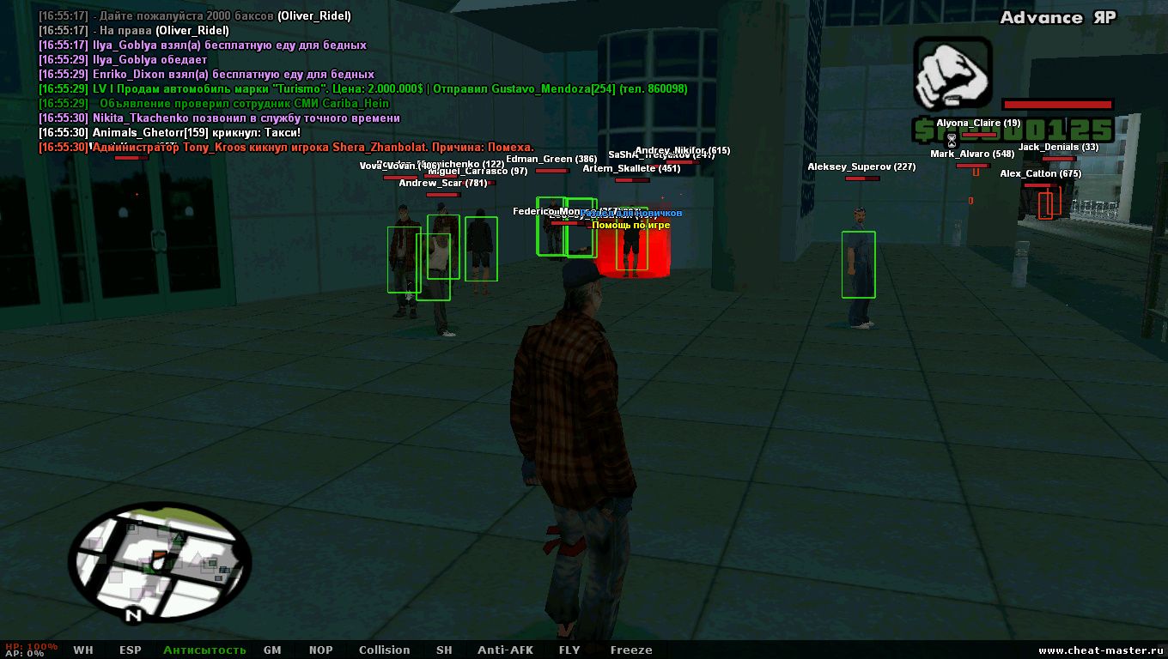Image resolution: width=1168 pixels, height=659 pixels.
Task: Click the Andrew_Scar (781) player nametag
Action: click(x=442, y=183)
